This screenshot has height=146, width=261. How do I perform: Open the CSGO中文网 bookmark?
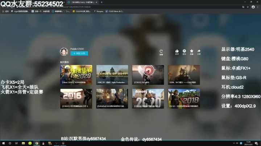click(x=82, y=11)
